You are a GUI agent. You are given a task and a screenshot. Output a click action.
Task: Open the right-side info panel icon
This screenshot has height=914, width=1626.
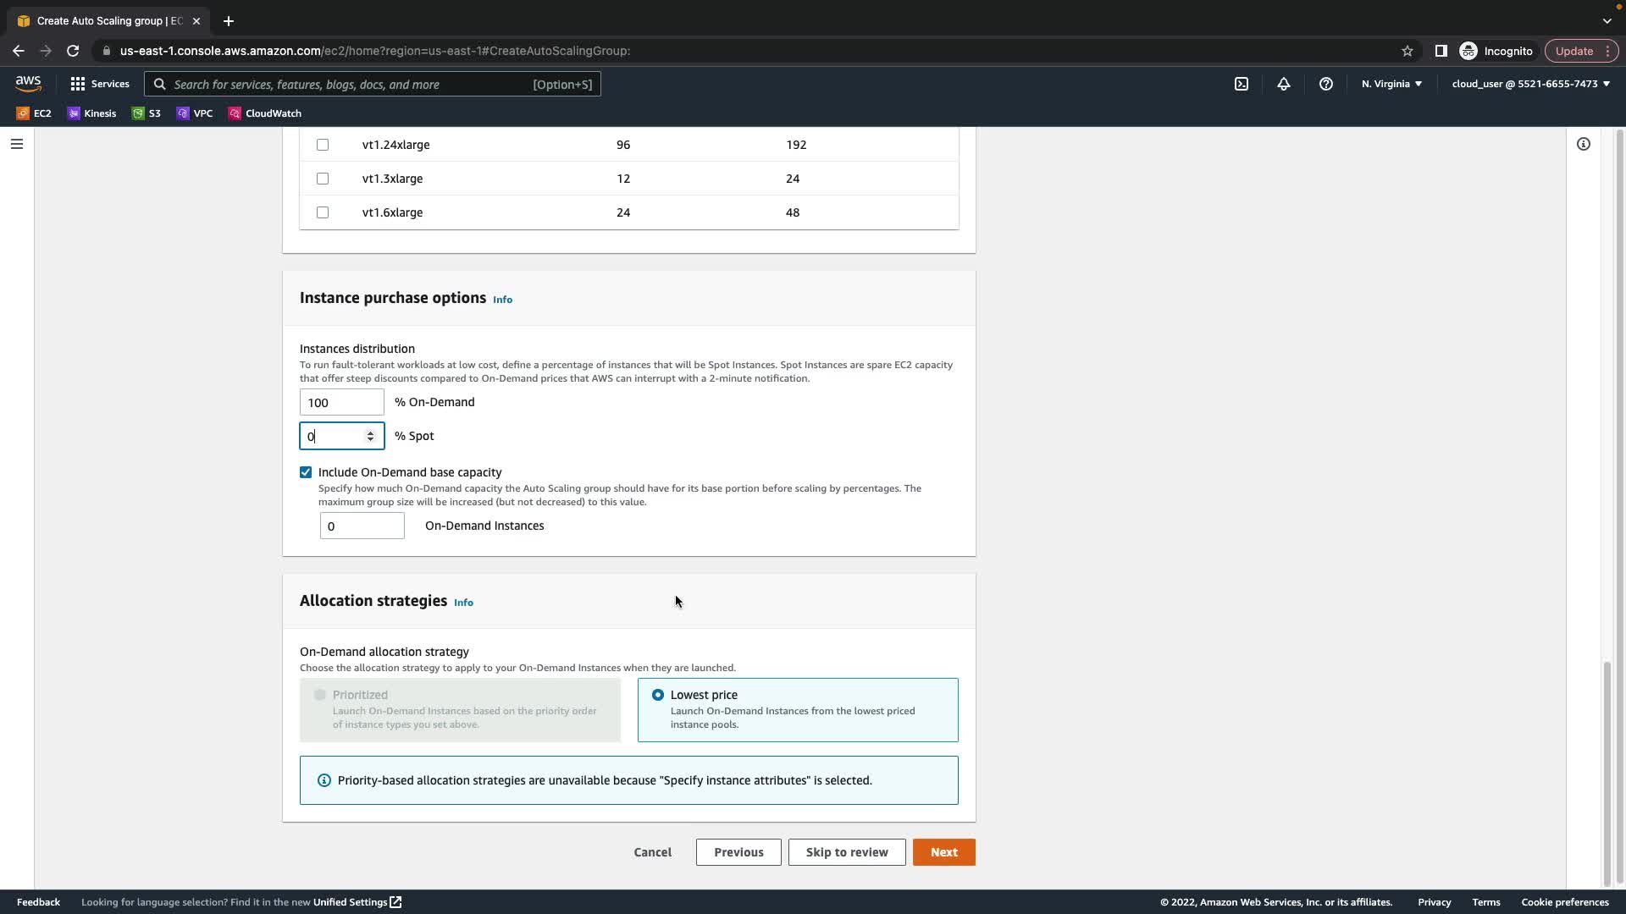[1583, 144]
